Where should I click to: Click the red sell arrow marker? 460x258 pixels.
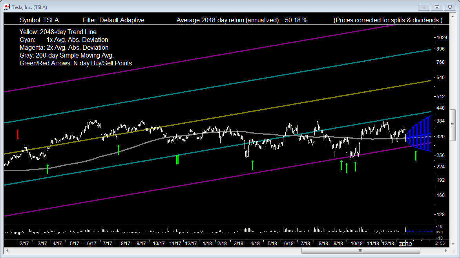point(18,134)
